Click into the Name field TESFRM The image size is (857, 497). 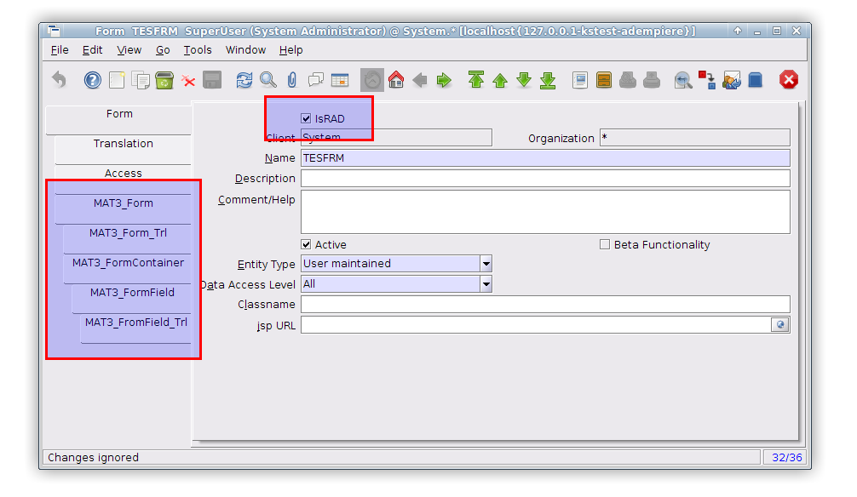[545, 157]
